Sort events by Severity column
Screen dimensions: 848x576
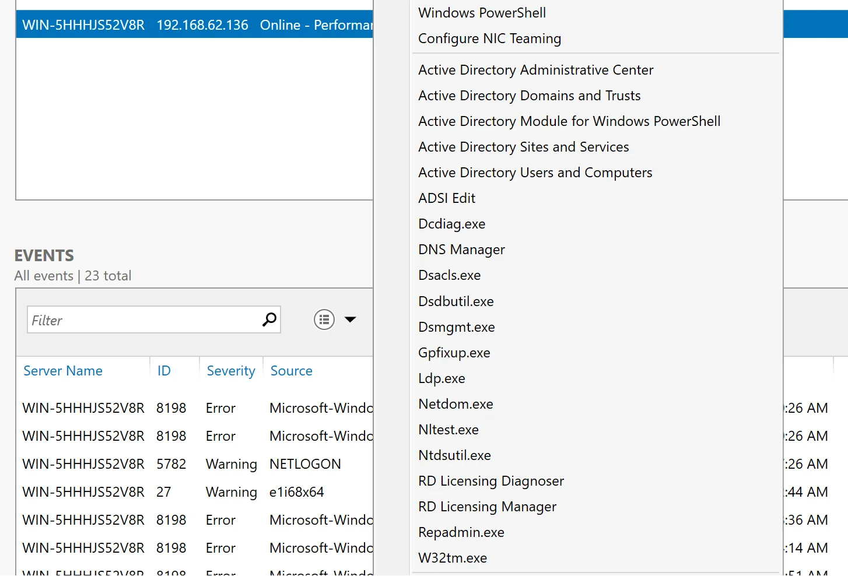[x=231, y=371]
